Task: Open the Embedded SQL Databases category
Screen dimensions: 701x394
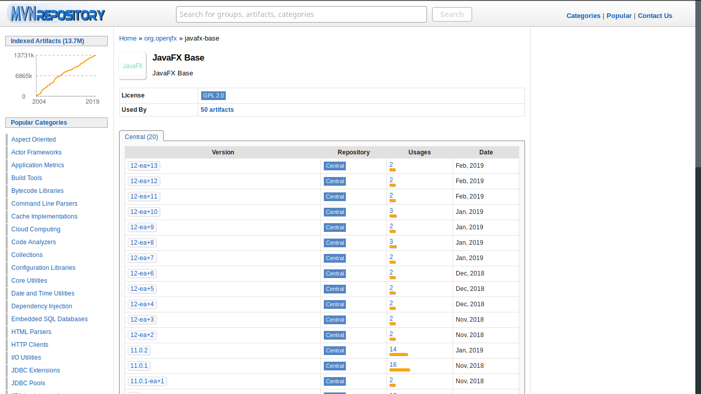Action: point(49,319)
